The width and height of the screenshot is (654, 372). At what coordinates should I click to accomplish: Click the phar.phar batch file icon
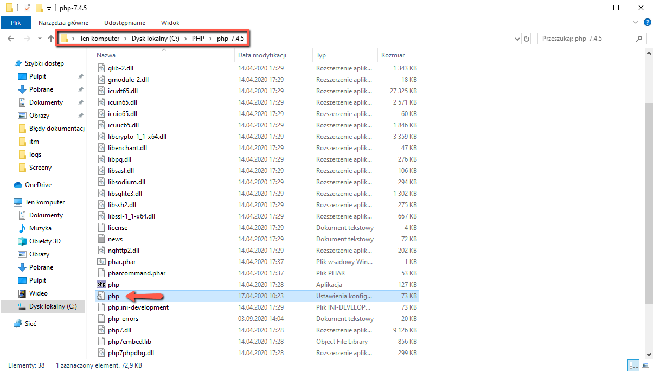click(101, 262)
